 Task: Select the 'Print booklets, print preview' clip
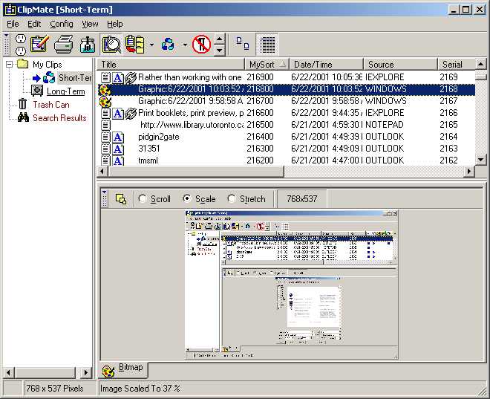[x=191, y=113]
